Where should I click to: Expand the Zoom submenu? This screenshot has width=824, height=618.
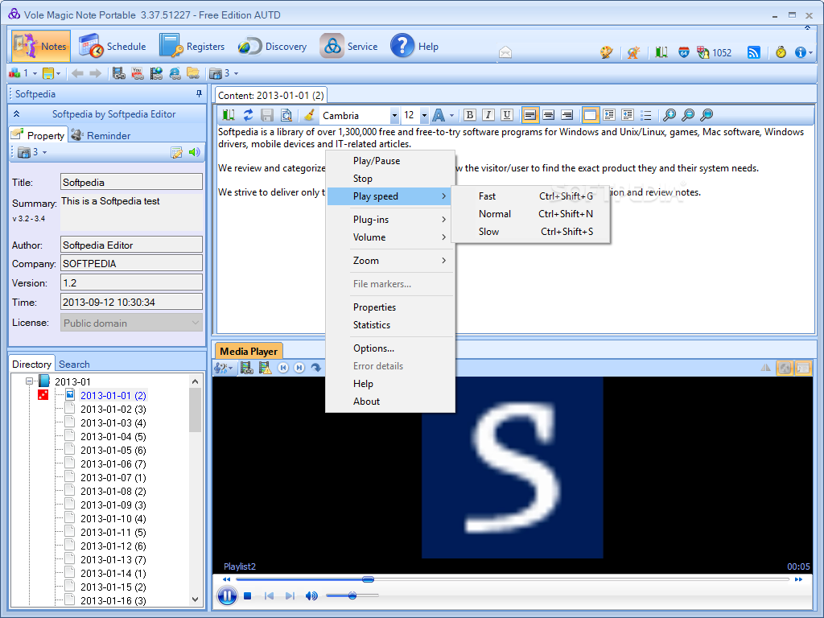pyautogui.click(x=390, y=260)
